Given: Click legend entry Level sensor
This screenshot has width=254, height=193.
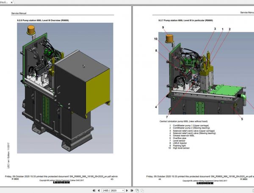Looking at the screenshot, I should (179, 141).
